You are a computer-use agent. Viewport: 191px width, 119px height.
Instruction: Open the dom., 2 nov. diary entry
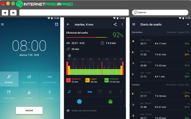click(160, 64)
